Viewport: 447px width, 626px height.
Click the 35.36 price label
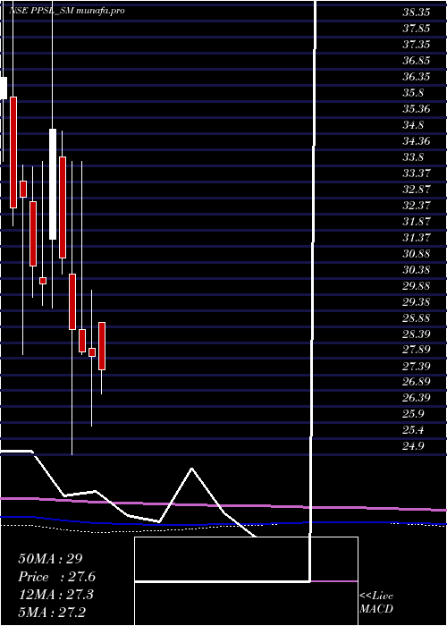click(417, 109)
